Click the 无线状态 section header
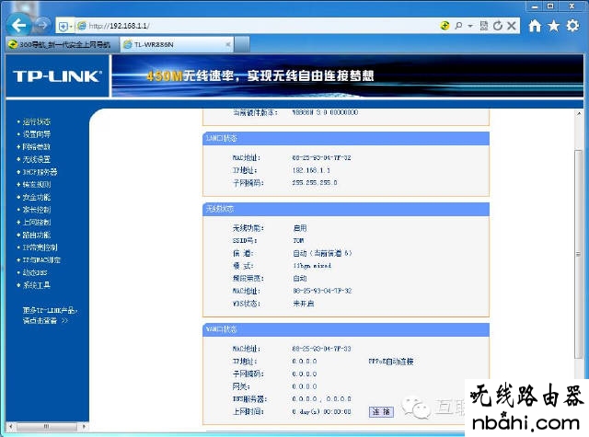Screen dimensions: 589x437 (346, 209)
